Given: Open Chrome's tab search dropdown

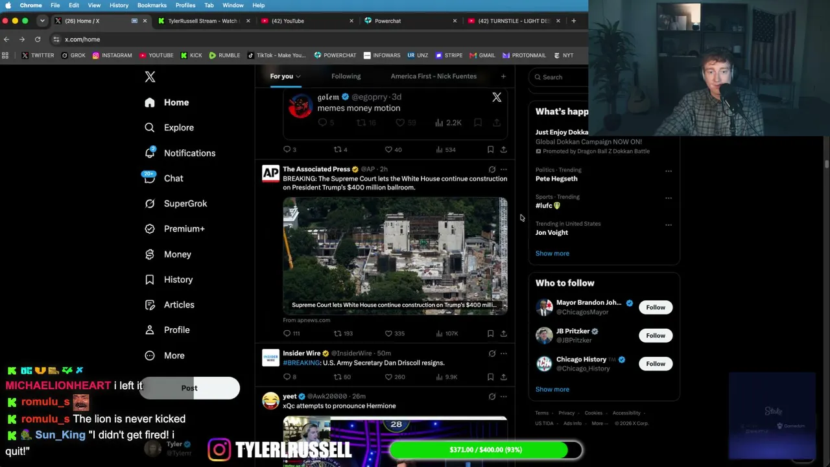Looking at the screenshot, I should click(42, 21).
